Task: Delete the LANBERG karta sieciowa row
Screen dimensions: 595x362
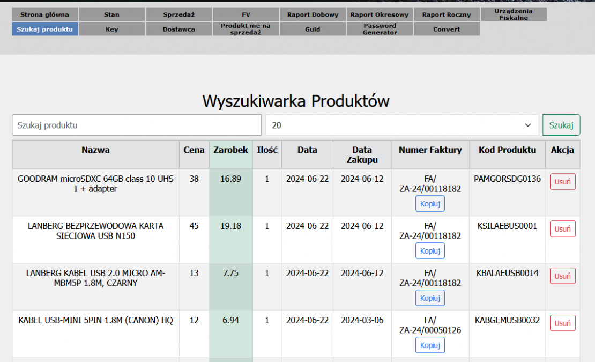Action: (562, 229)
